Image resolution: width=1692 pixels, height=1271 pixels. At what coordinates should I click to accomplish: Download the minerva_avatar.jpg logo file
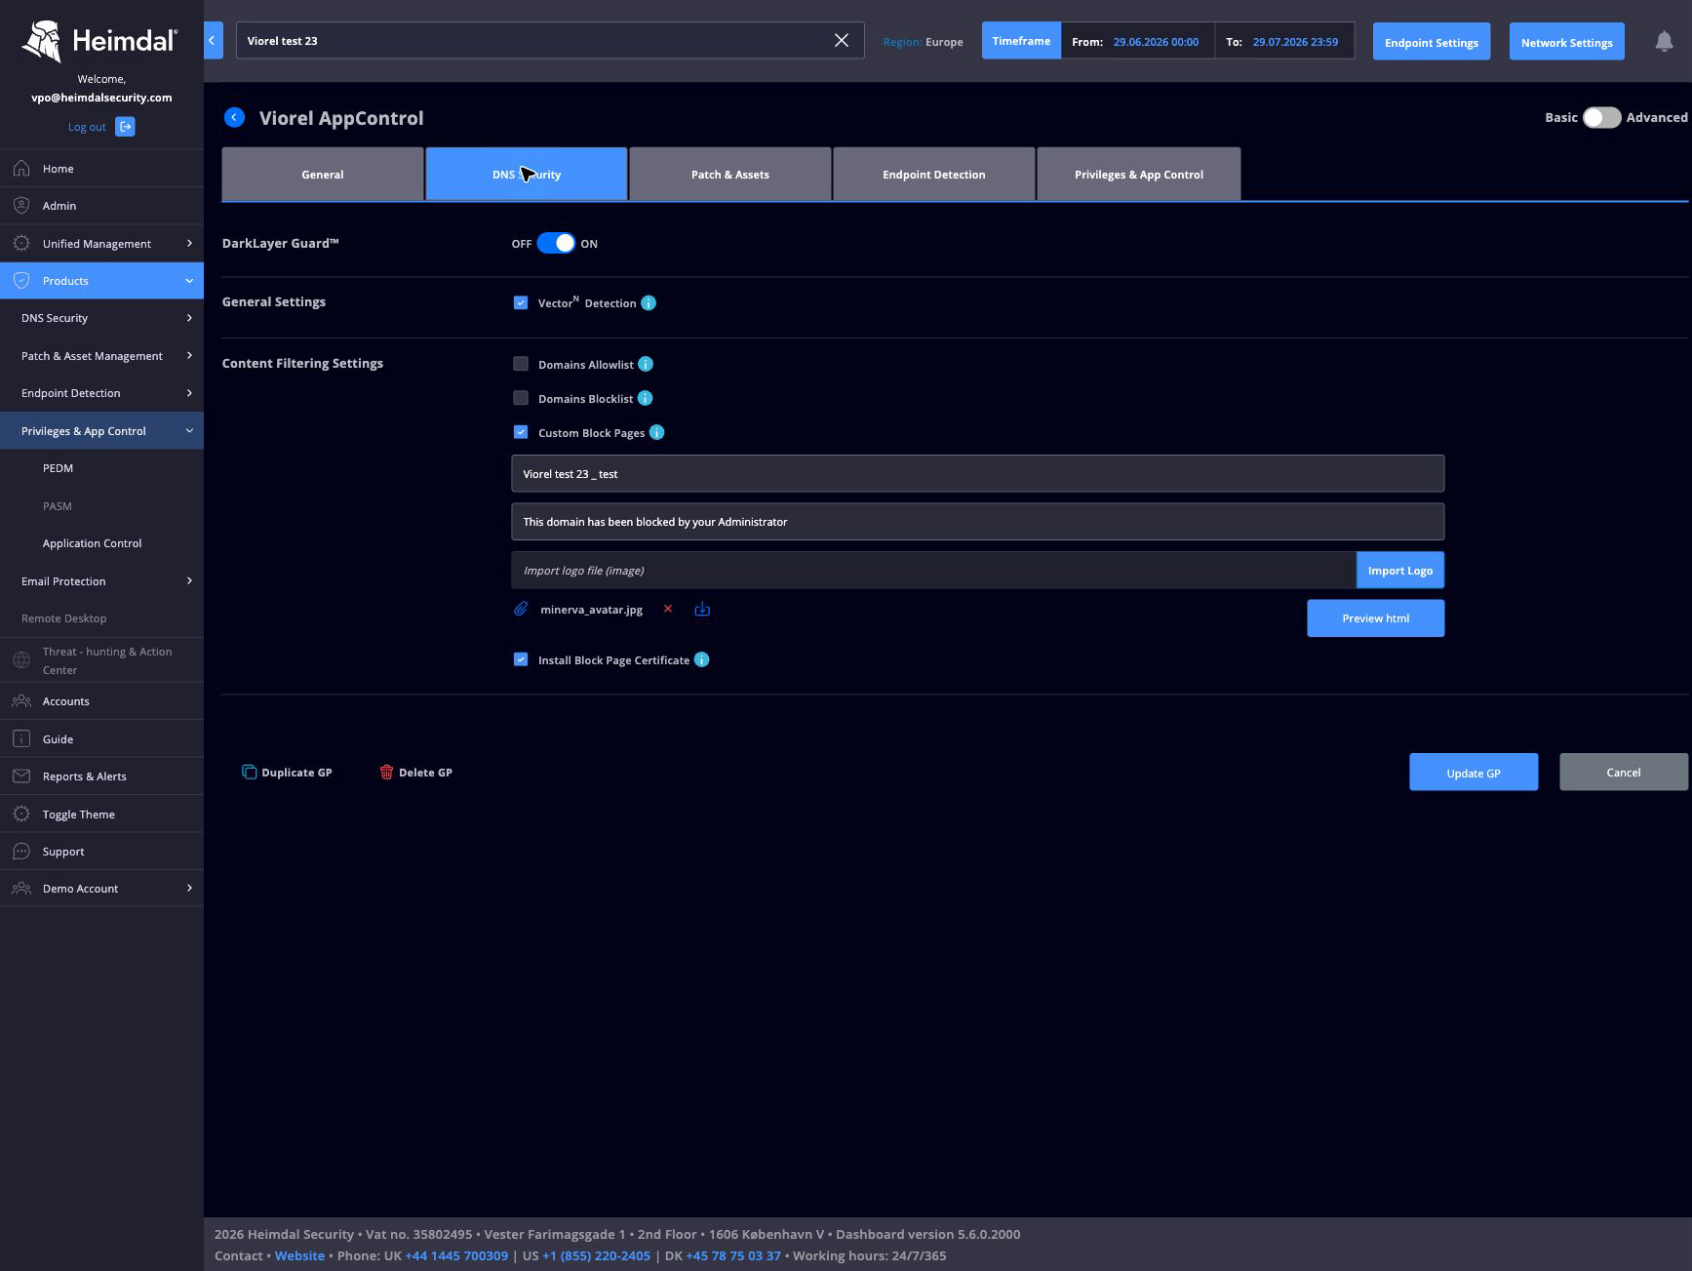(702, 610)
